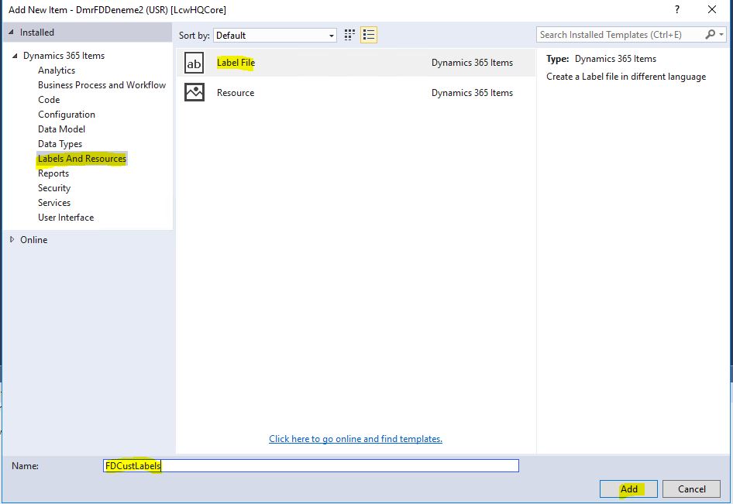Viewport: 733px width, 504px height.
Task: Choose the Label File template name
Action: pyautogui.click(x=236, y=63)
